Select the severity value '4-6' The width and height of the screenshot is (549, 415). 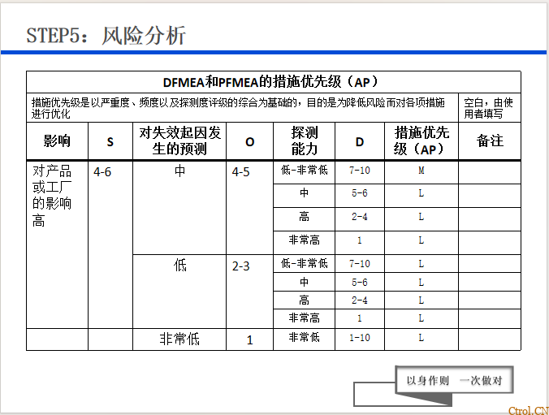[x=102, y=172]
